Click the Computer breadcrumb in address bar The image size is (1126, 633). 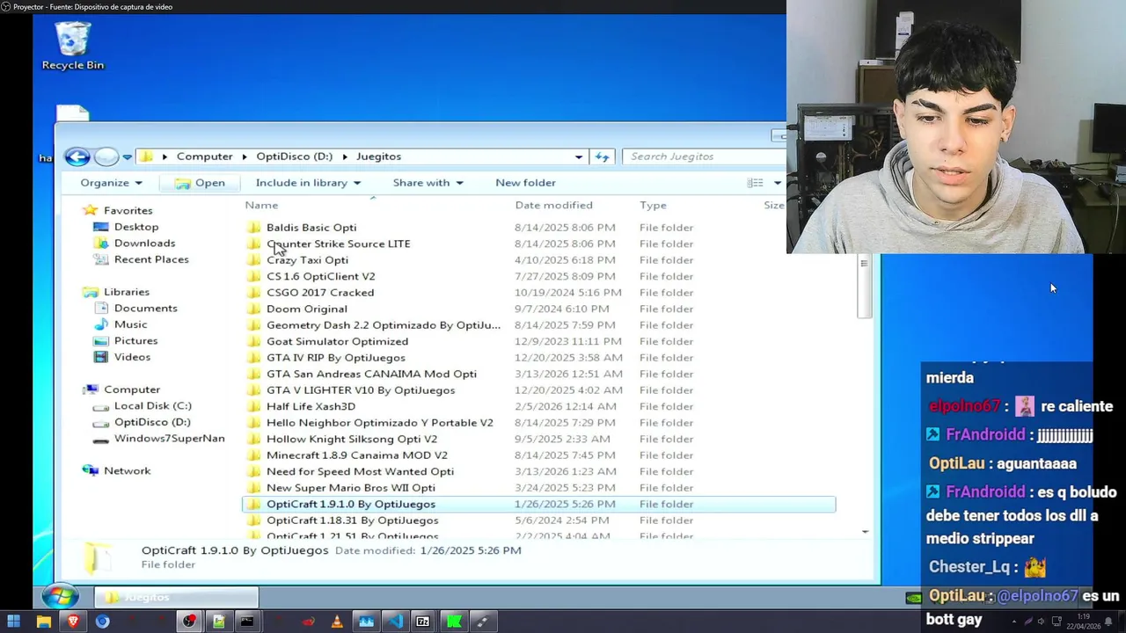coord(204,156)
